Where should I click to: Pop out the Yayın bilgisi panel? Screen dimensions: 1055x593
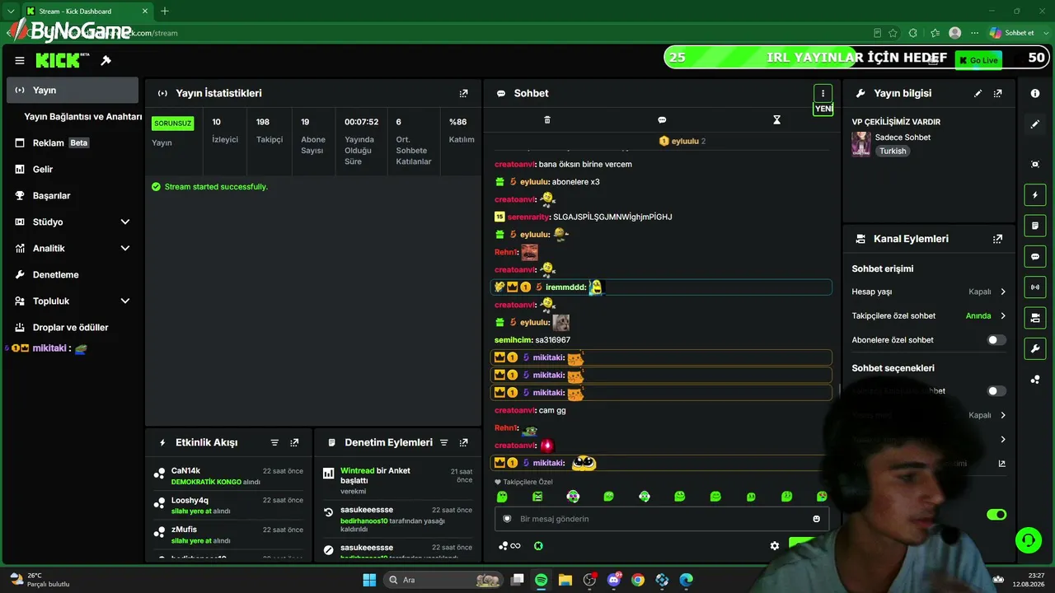(x=998, y=93)
